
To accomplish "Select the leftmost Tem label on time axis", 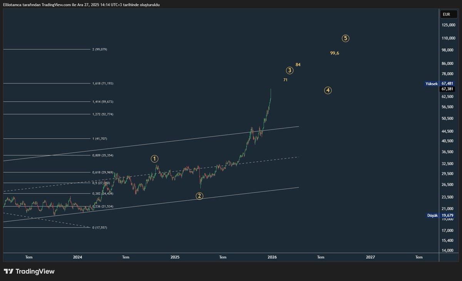I will 29,257.
